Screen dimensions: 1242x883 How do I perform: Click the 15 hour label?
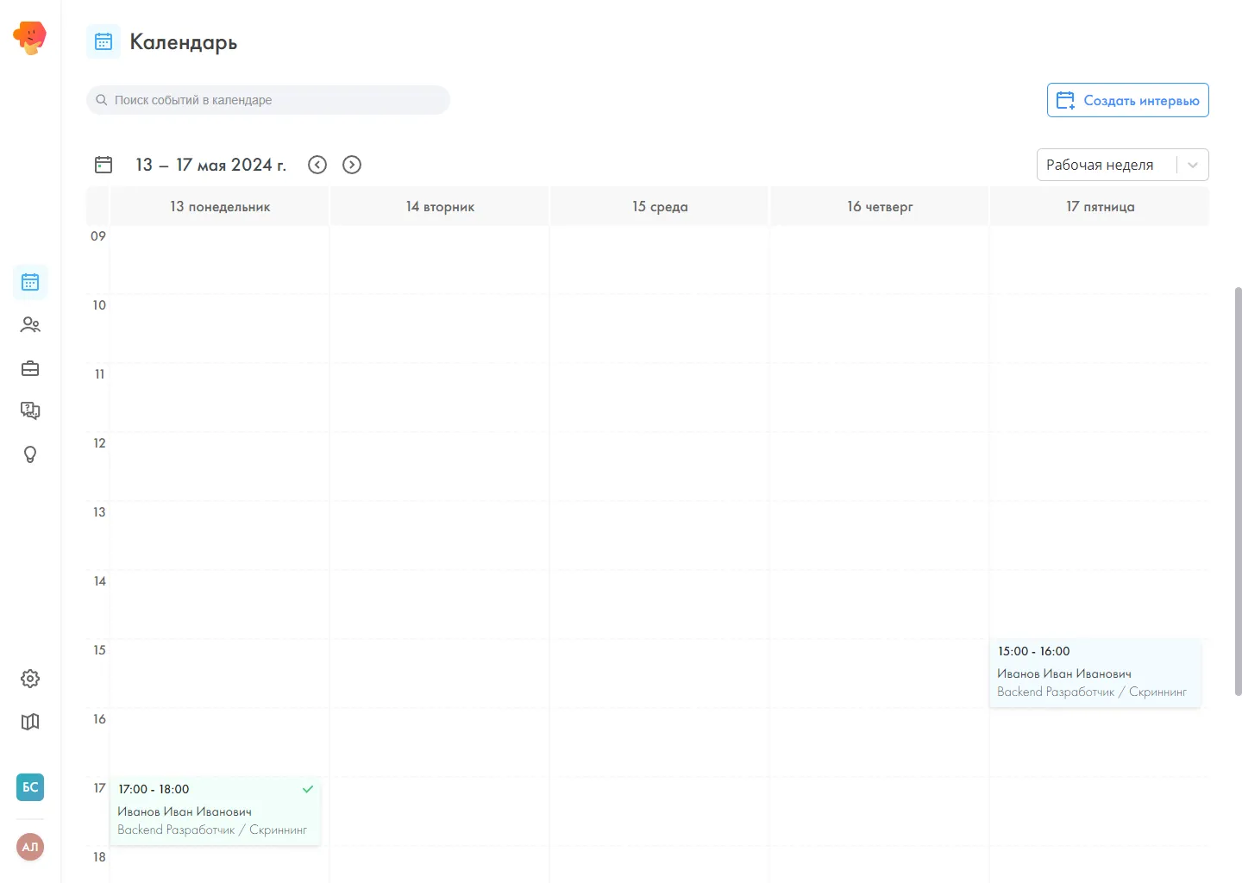click(x=99, y=650)
